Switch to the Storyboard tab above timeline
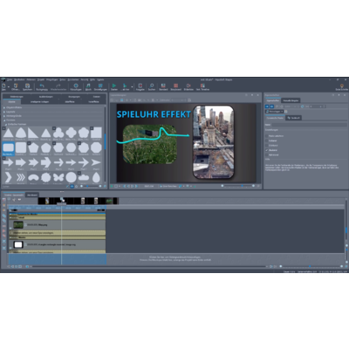The image size is (349, 349). coord(32,195)
